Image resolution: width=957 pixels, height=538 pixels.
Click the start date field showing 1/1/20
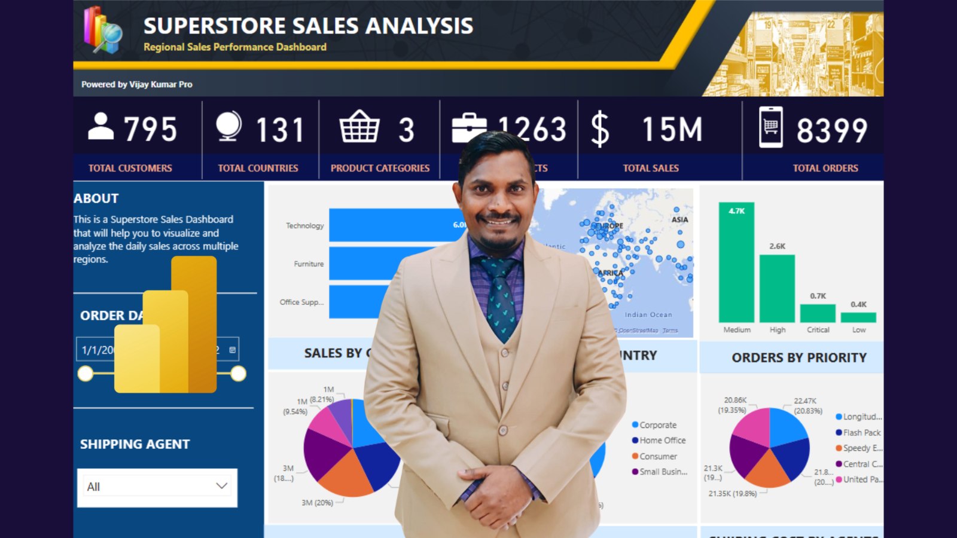(97, 350)
